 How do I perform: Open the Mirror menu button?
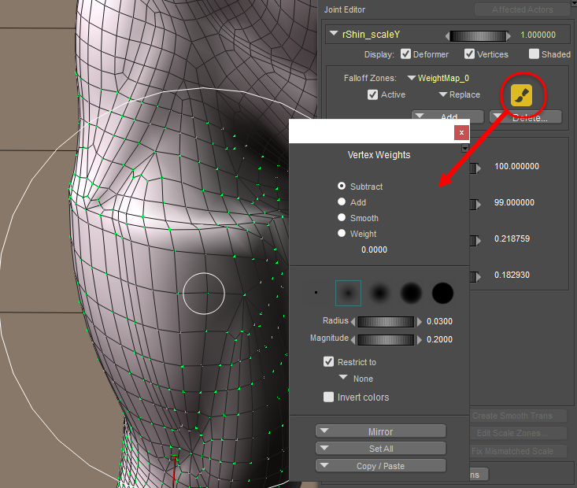(381, 431)
